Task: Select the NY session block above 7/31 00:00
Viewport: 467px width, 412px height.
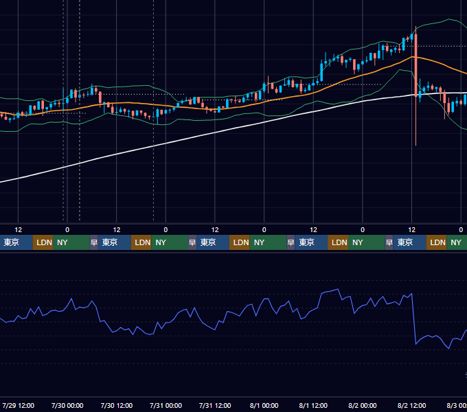Action: click(x=170, y=242)
